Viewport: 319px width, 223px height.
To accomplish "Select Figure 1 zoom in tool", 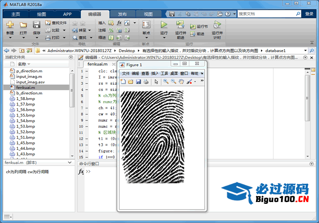I will [x=166, y=82].
